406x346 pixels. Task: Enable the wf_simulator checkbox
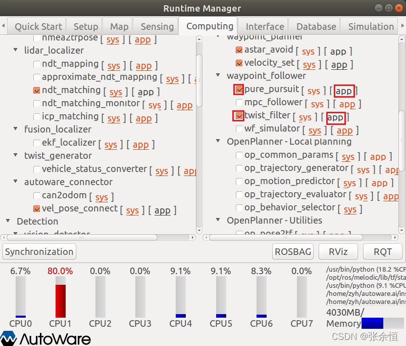point(239,129)
